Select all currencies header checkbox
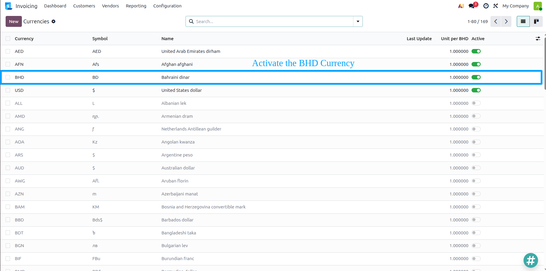Screen dimensions: 546x271 point(8,39)
